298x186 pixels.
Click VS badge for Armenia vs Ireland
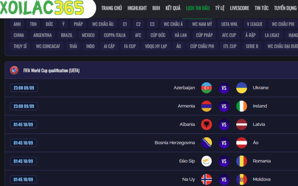pos(224,106)
